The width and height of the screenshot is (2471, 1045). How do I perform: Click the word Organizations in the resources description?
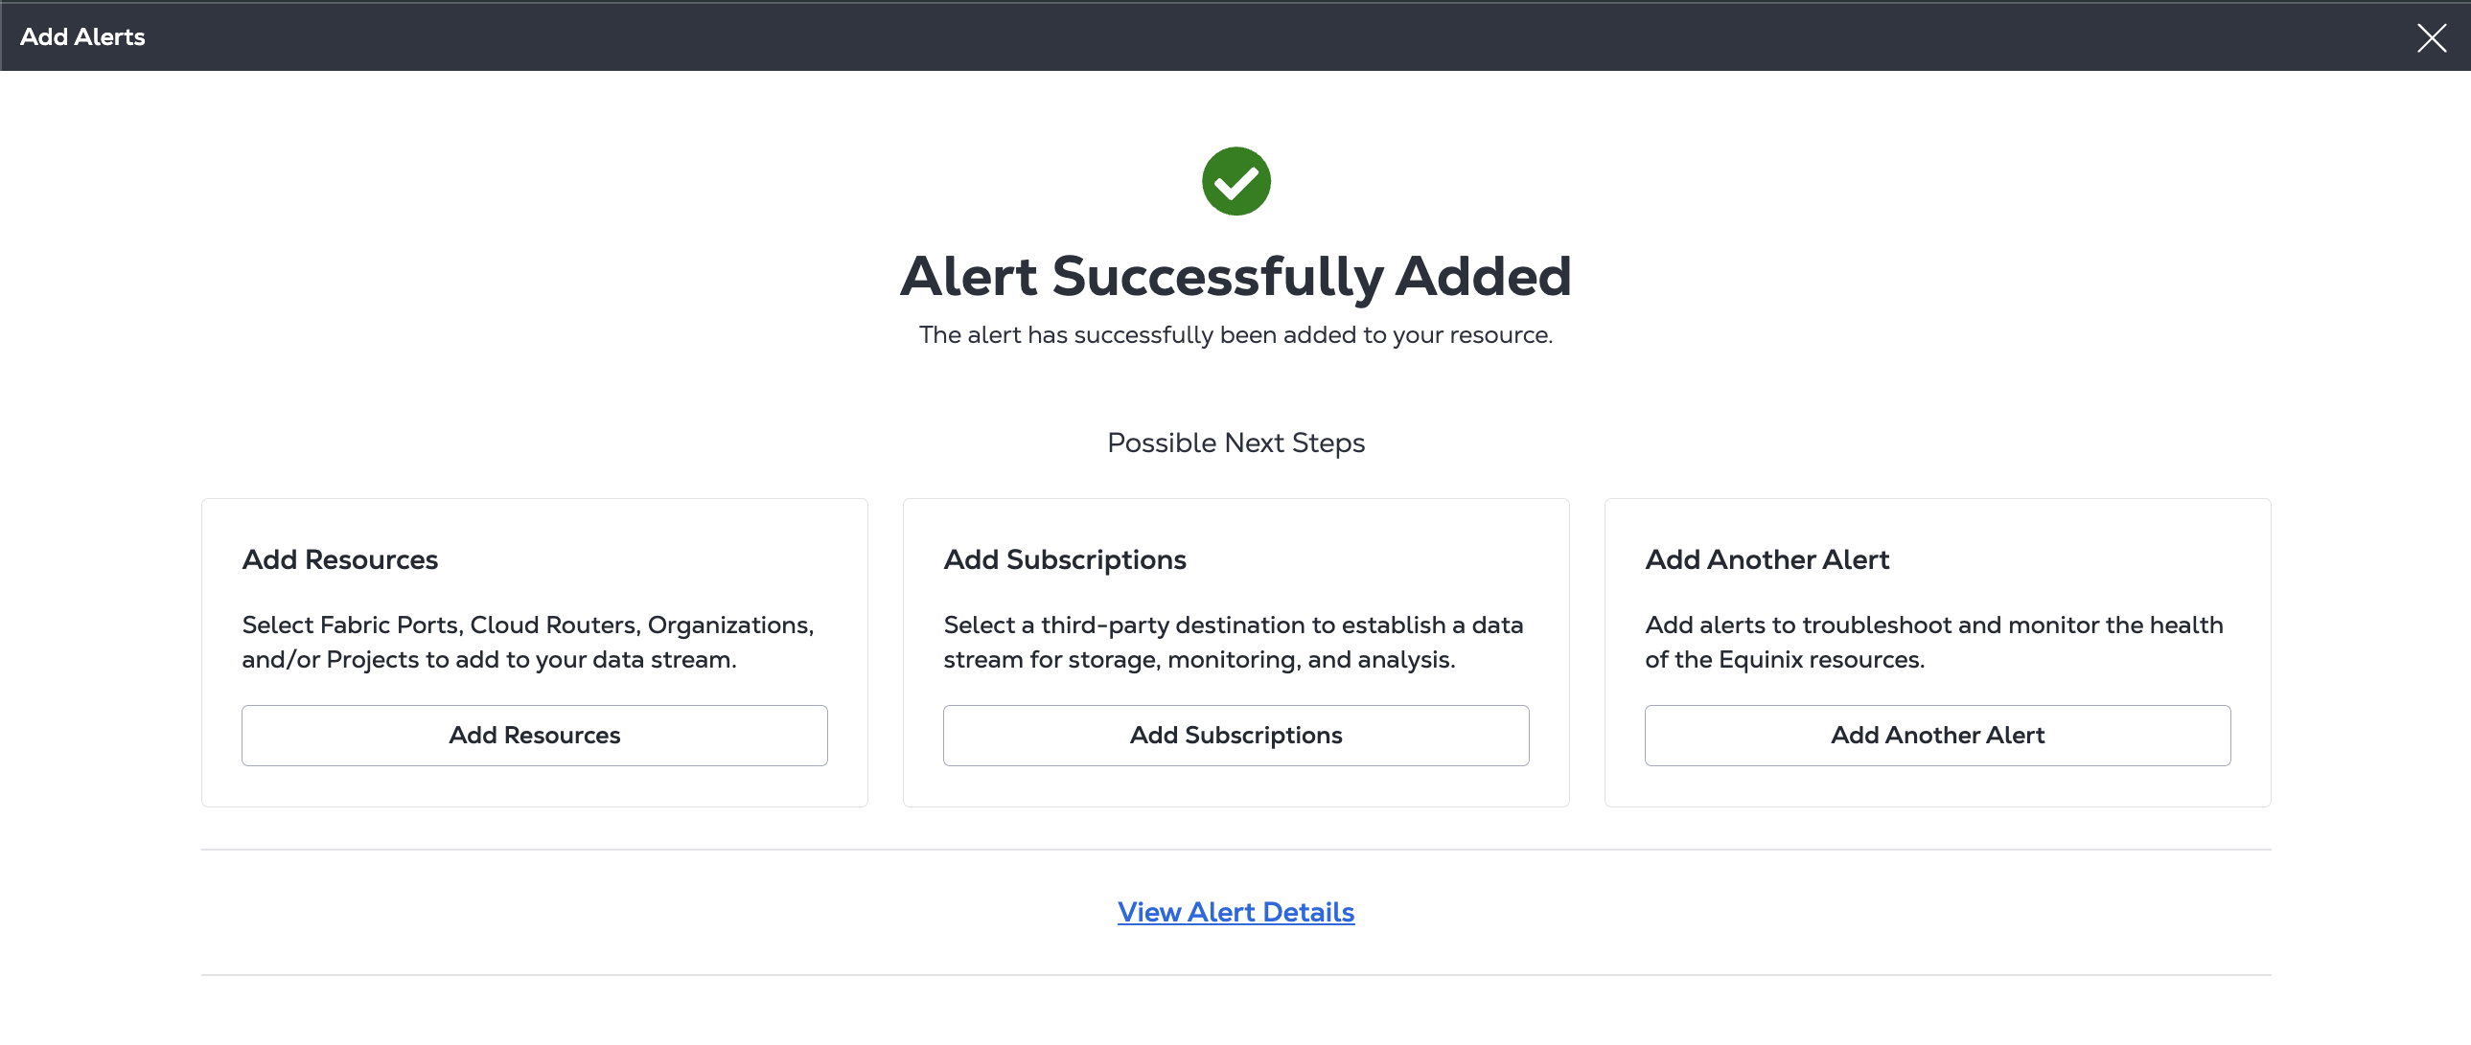point(729,625)
